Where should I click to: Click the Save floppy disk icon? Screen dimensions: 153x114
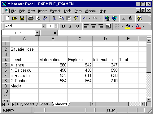(22, 18)
